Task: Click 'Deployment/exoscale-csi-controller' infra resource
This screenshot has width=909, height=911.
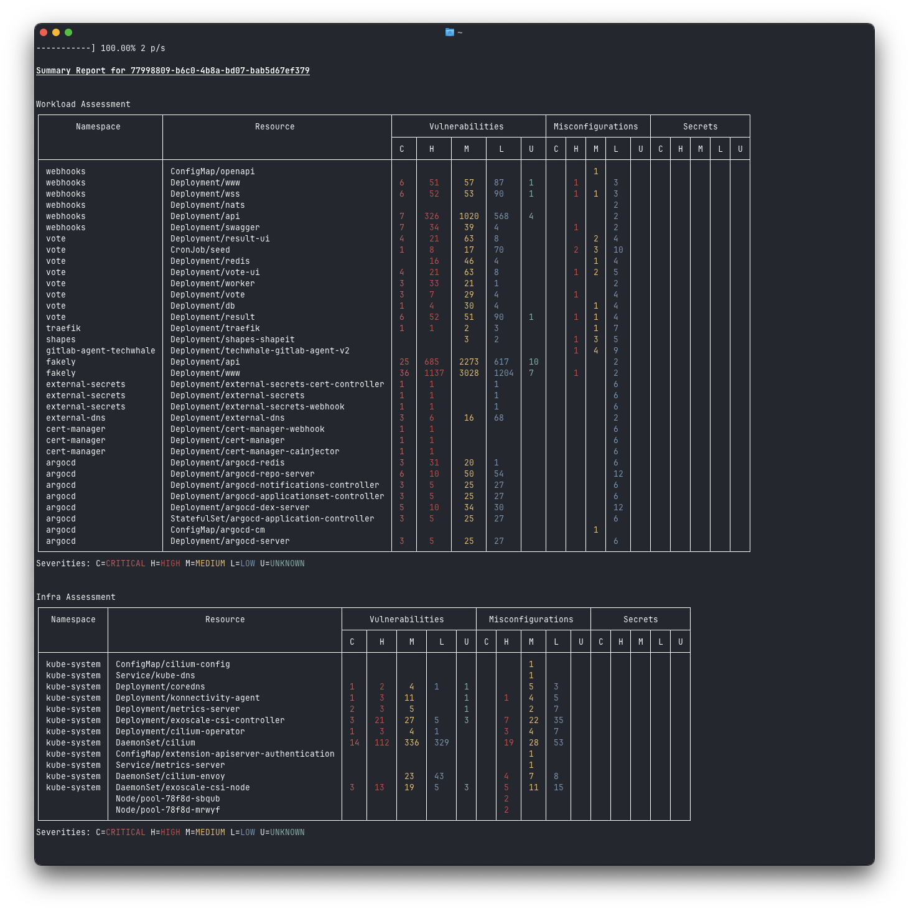Action: 200,721
